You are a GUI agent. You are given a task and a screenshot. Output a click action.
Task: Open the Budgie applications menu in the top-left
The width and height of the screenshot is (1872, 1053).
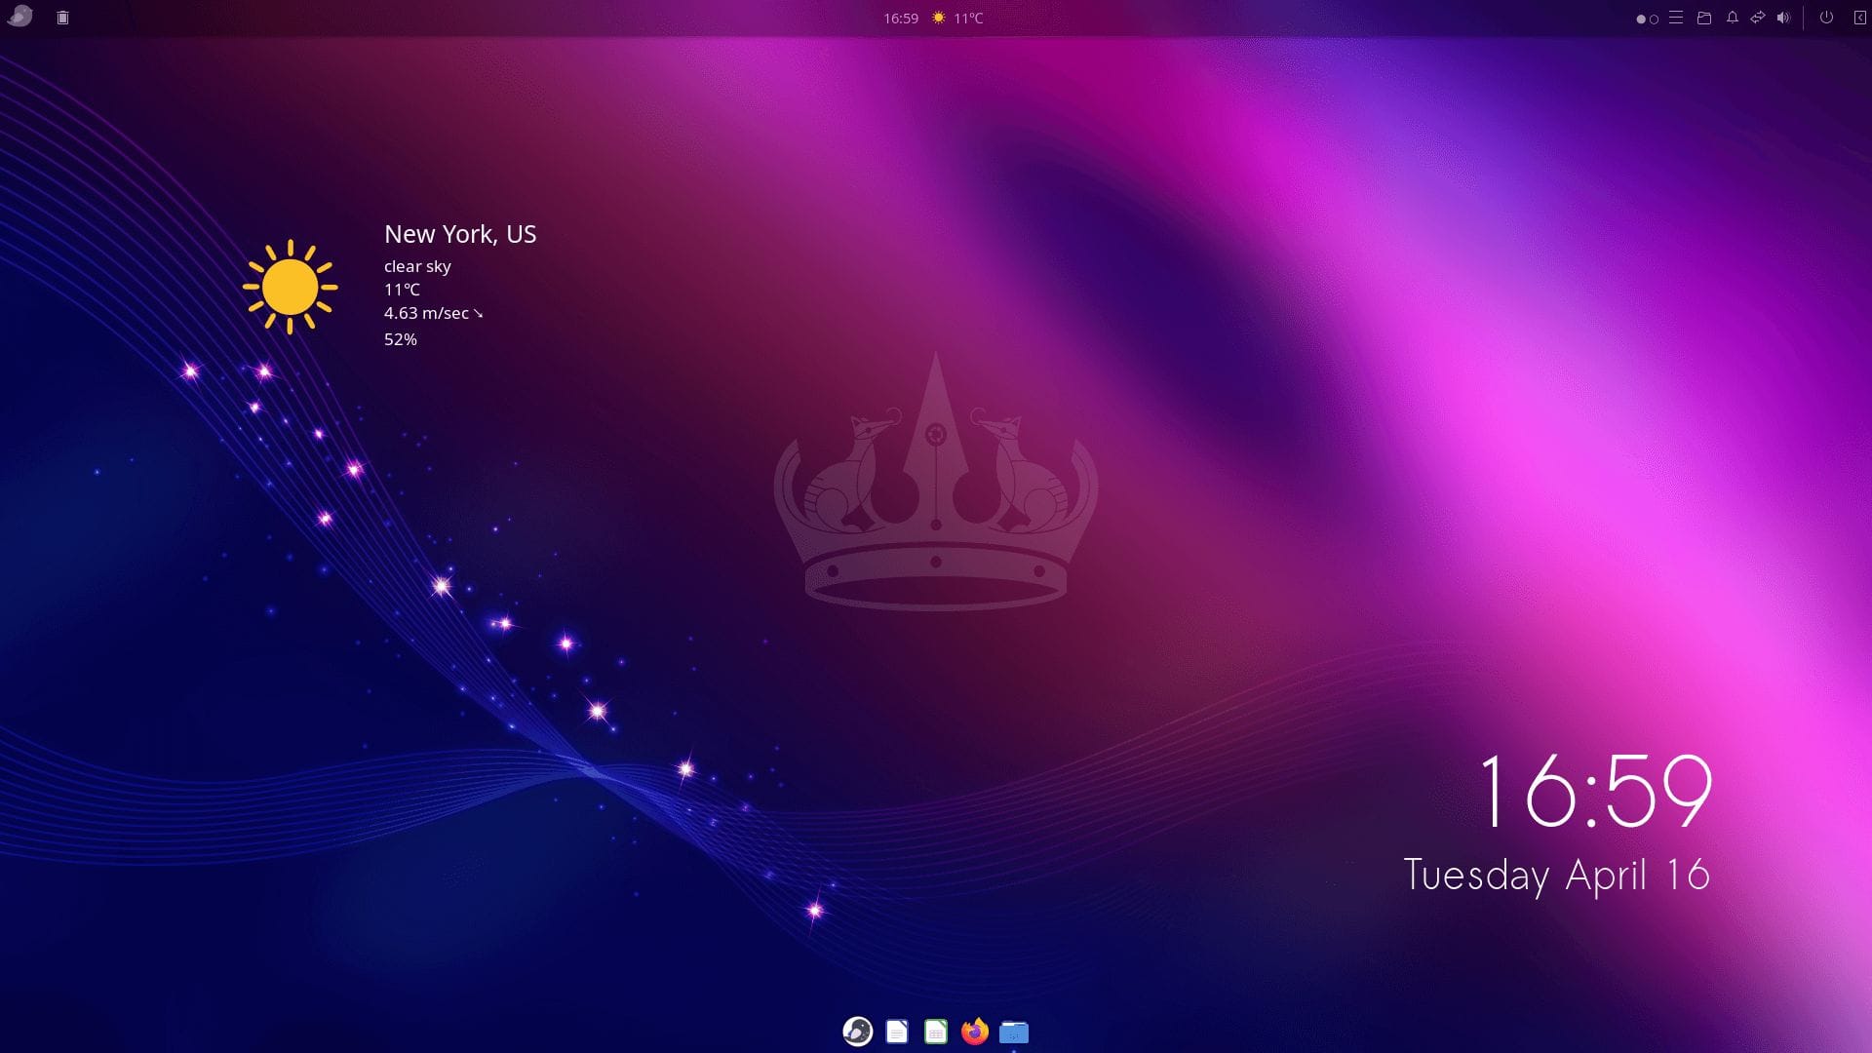coord(20,17)
